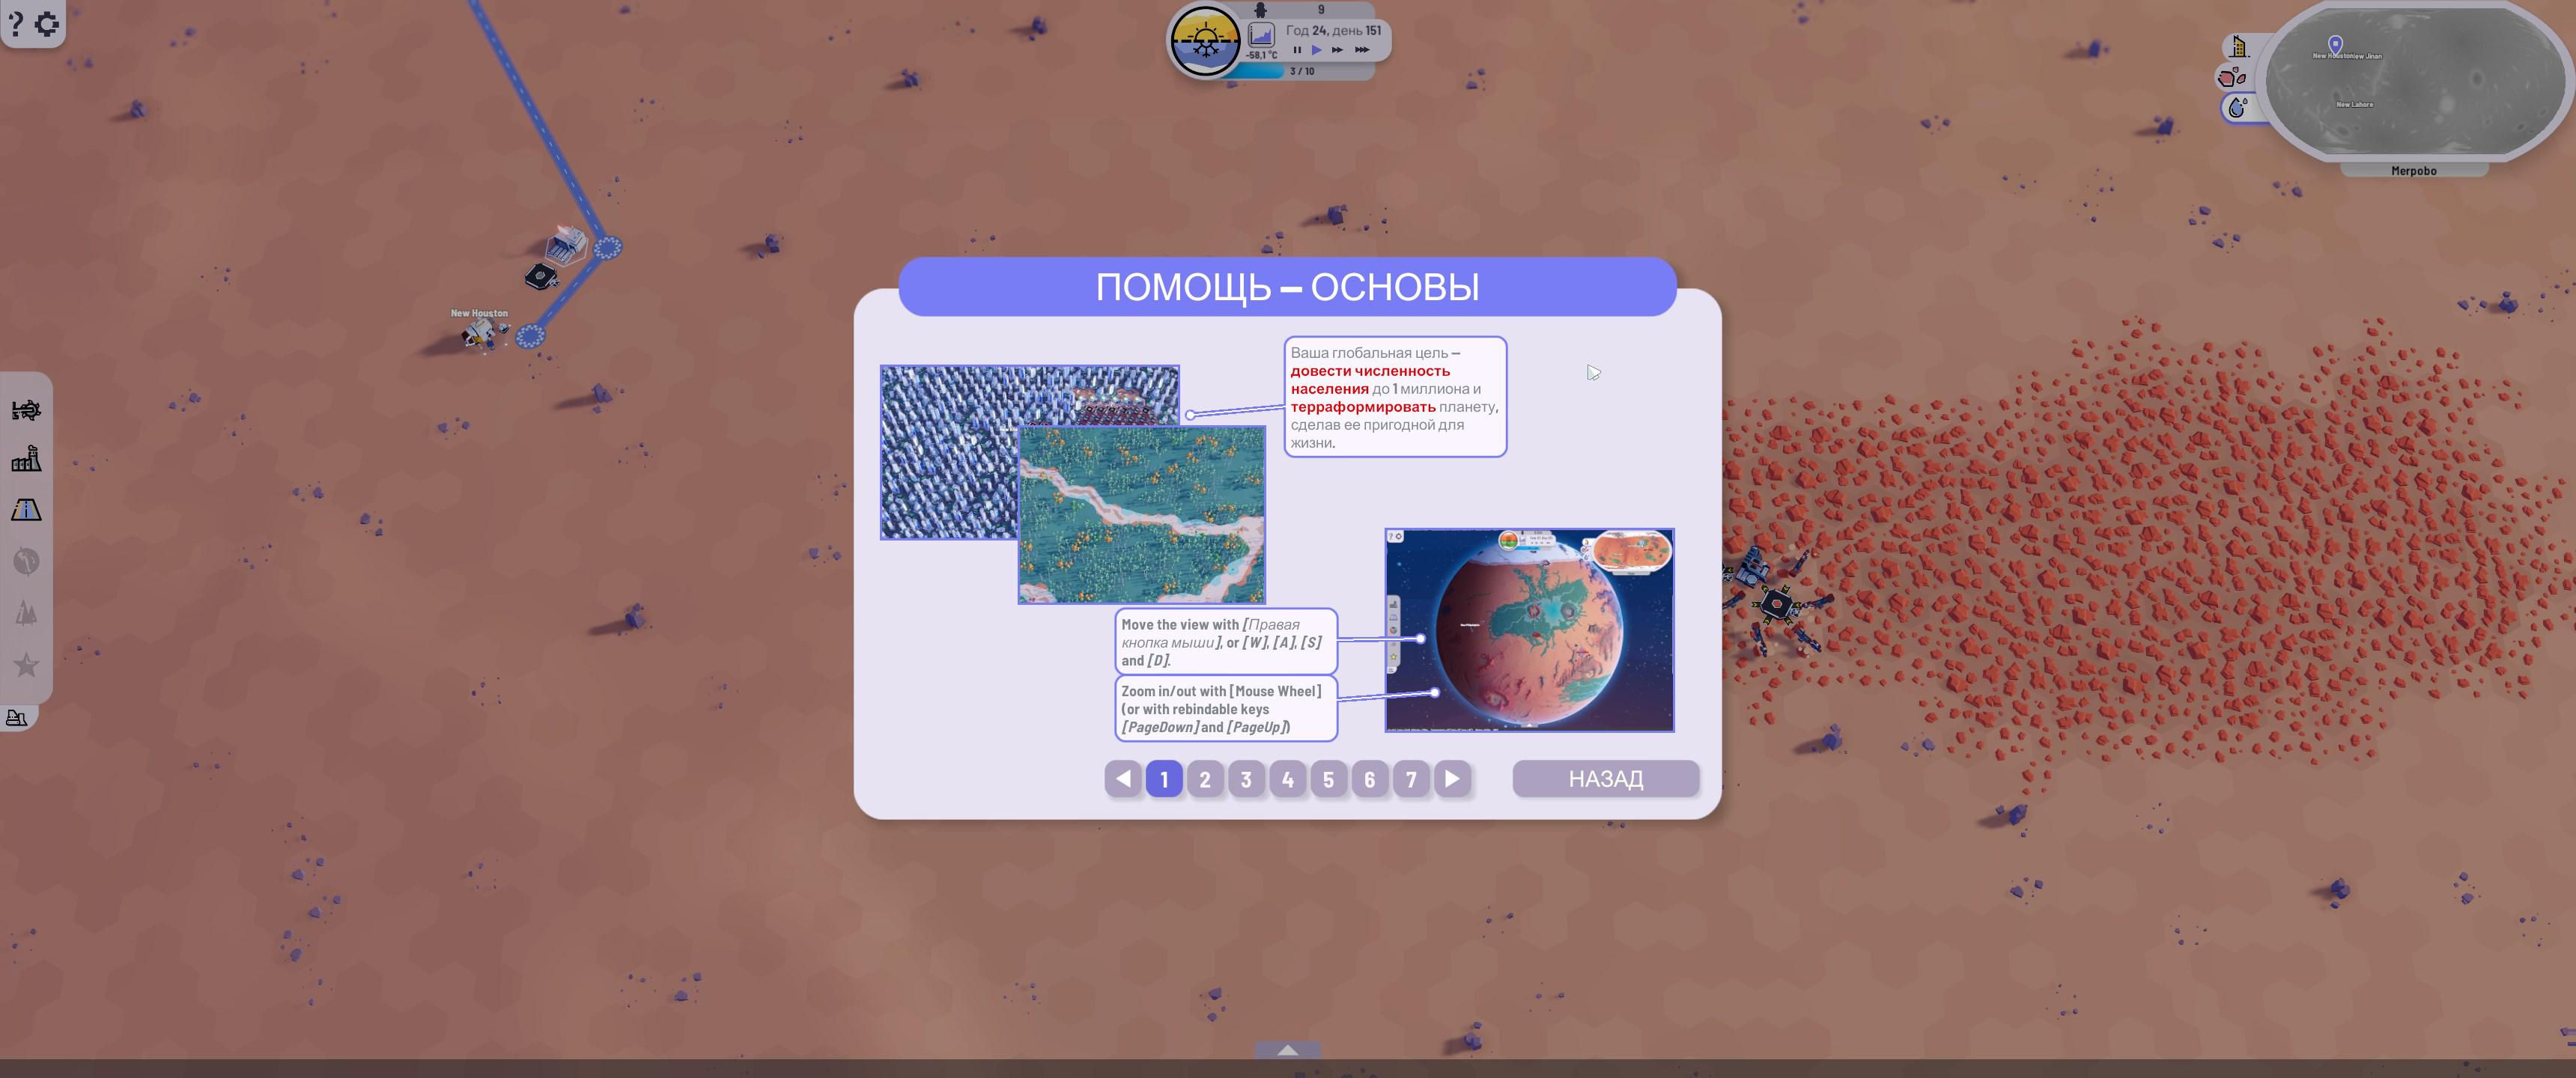Select help page 2
The height and width of the screenshot is (1078, 2576).
[x=1205, y=779]
